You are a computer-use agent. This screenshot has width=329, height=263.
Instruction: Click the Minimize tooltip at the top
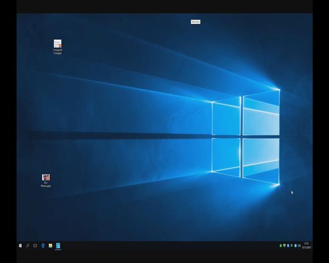195,22
